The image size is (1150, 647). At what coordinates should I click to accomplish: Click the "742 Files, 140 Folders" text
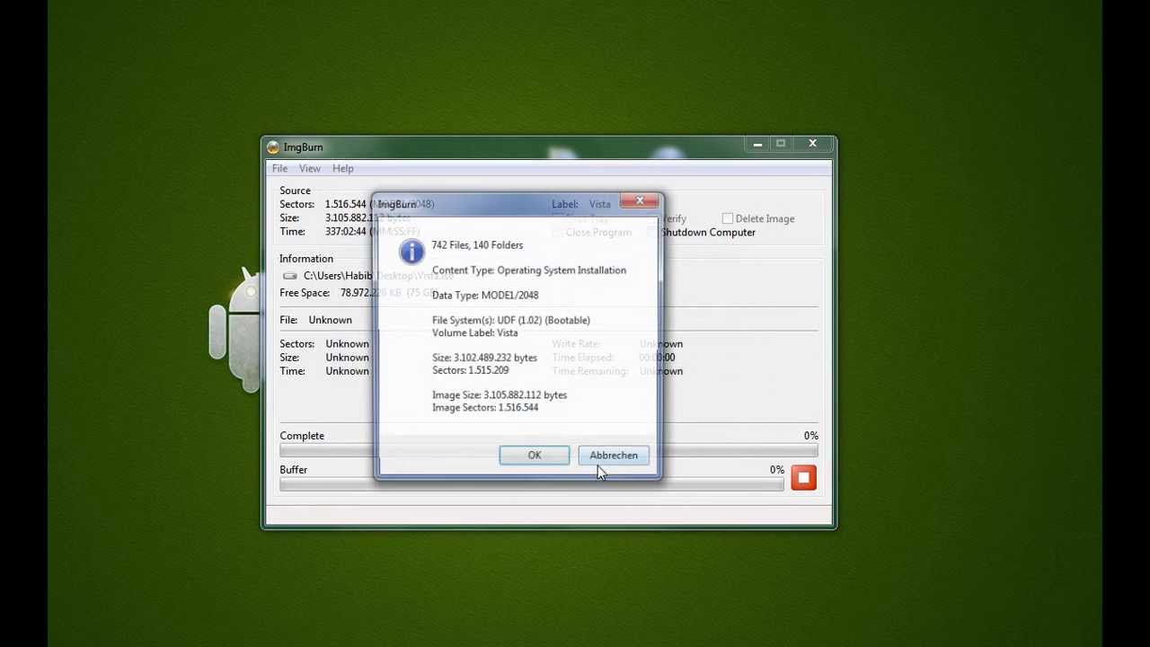click(477, 245)
